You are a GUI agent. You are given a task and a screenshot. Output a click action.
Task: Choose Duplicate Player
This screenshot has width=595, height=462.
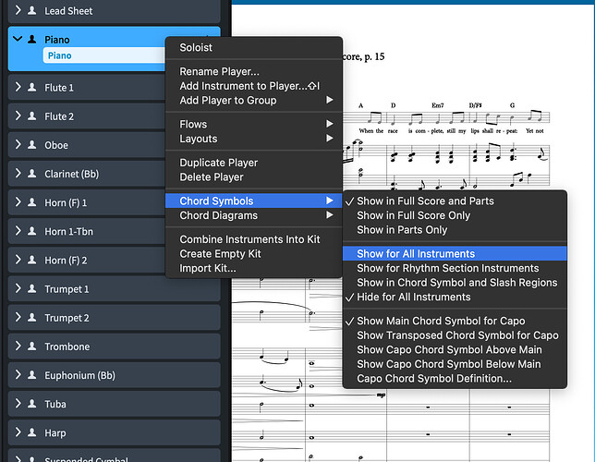tap(254, 163)
